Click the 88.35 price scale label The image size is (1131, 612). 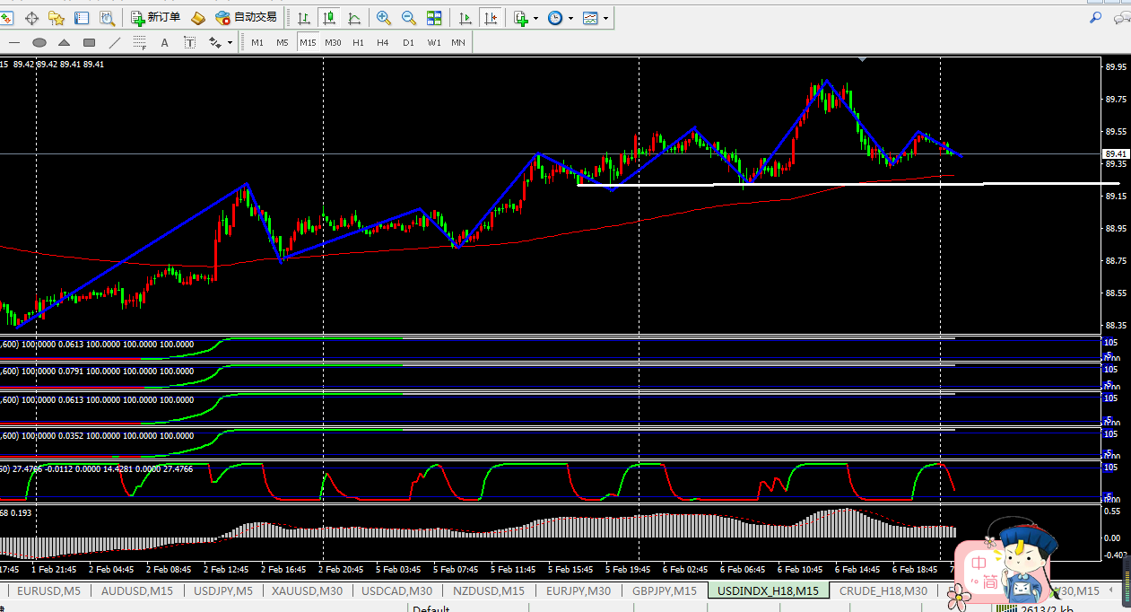point(1116,326)
